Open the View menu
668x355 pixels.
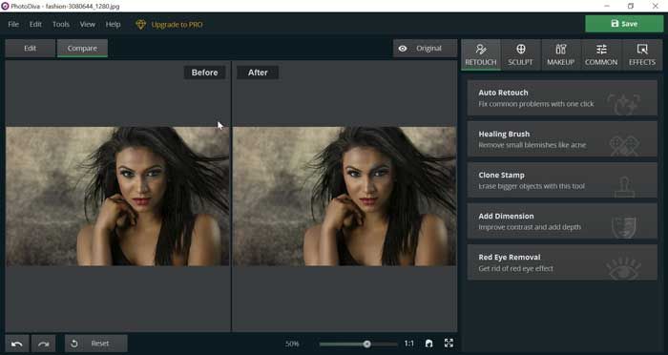pyautogui.click(x=88, y=24)
